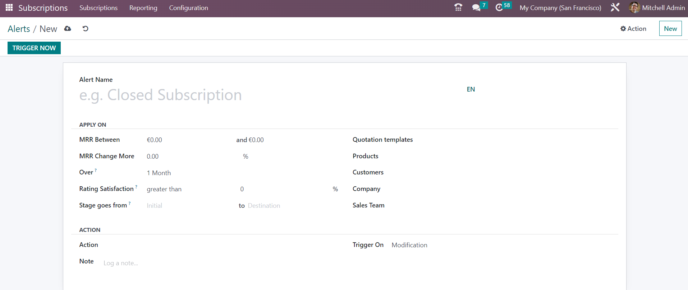Click Mitchell Admin avatar picture

(634, 8)
